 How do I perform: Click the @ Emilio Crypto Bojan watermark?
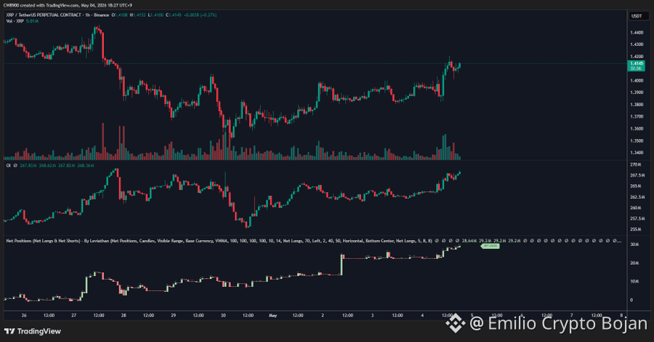pos(559,323)
